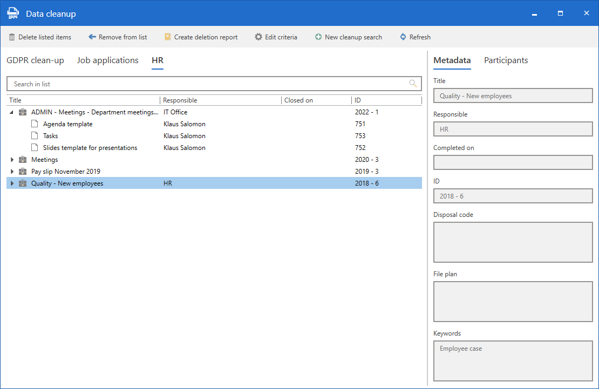The height and width of the screenshot is (389, 599).
Task: Switch to the Participants tab
Action: pyautogui.click(x=506, y=60)
